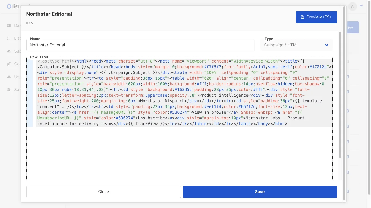Expand the user menu chevron beside the avatar
Viewport: 371px width, 208px height.
click(x=361, y=6)
